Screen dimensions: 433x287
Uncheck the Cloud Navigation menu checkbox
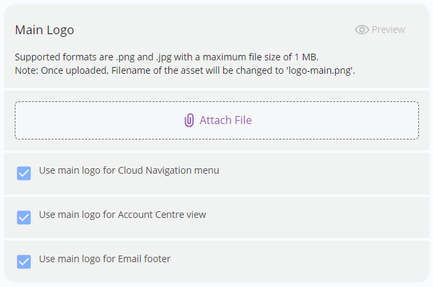click(x=23, y=174)
